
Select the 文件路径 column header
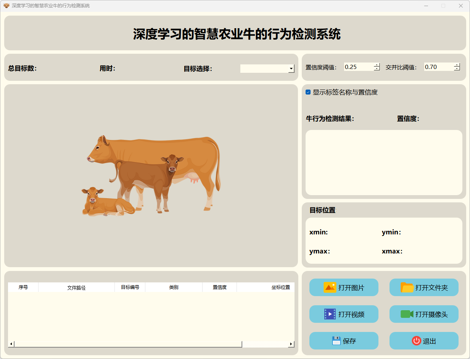tap(76, 287)
